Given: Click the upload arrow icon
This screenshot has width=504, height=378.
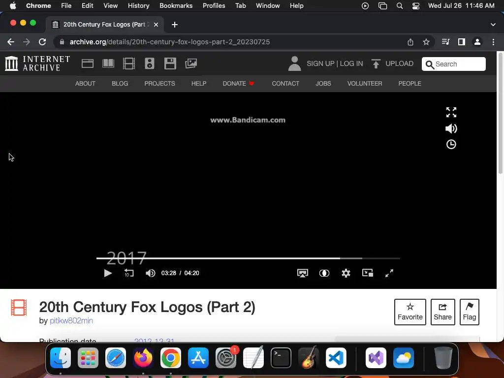Looking at the screenshot, I should tap(376, 63).
